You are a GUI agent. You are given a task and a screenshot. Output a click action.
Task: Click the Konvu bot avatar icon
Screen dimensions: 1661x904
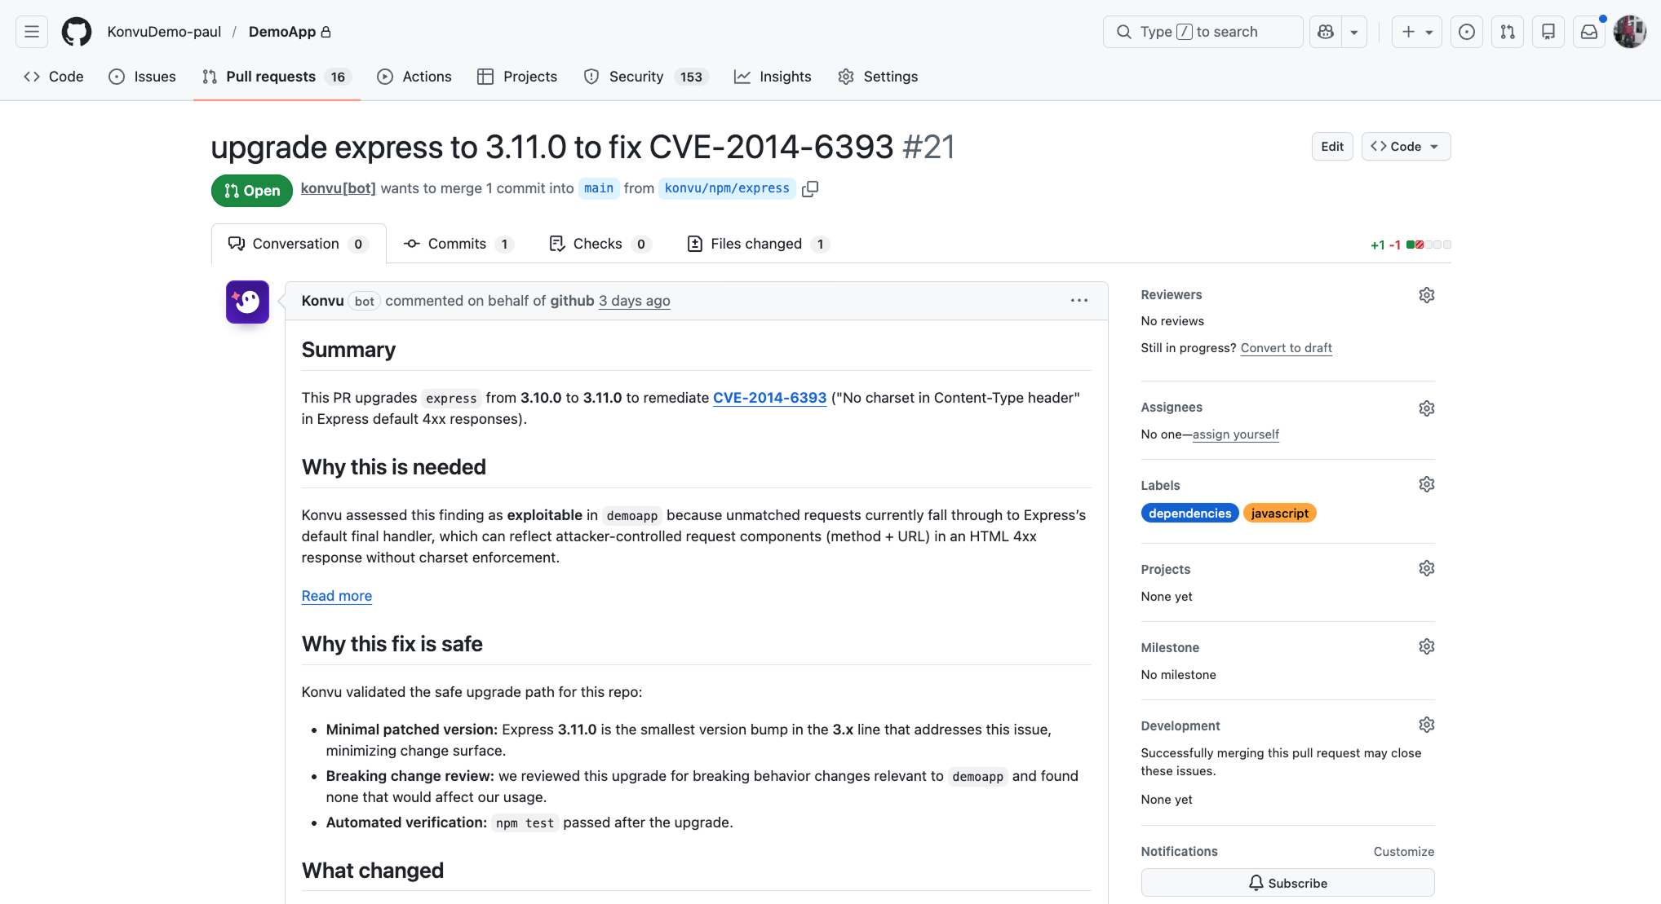pos(247,302)
